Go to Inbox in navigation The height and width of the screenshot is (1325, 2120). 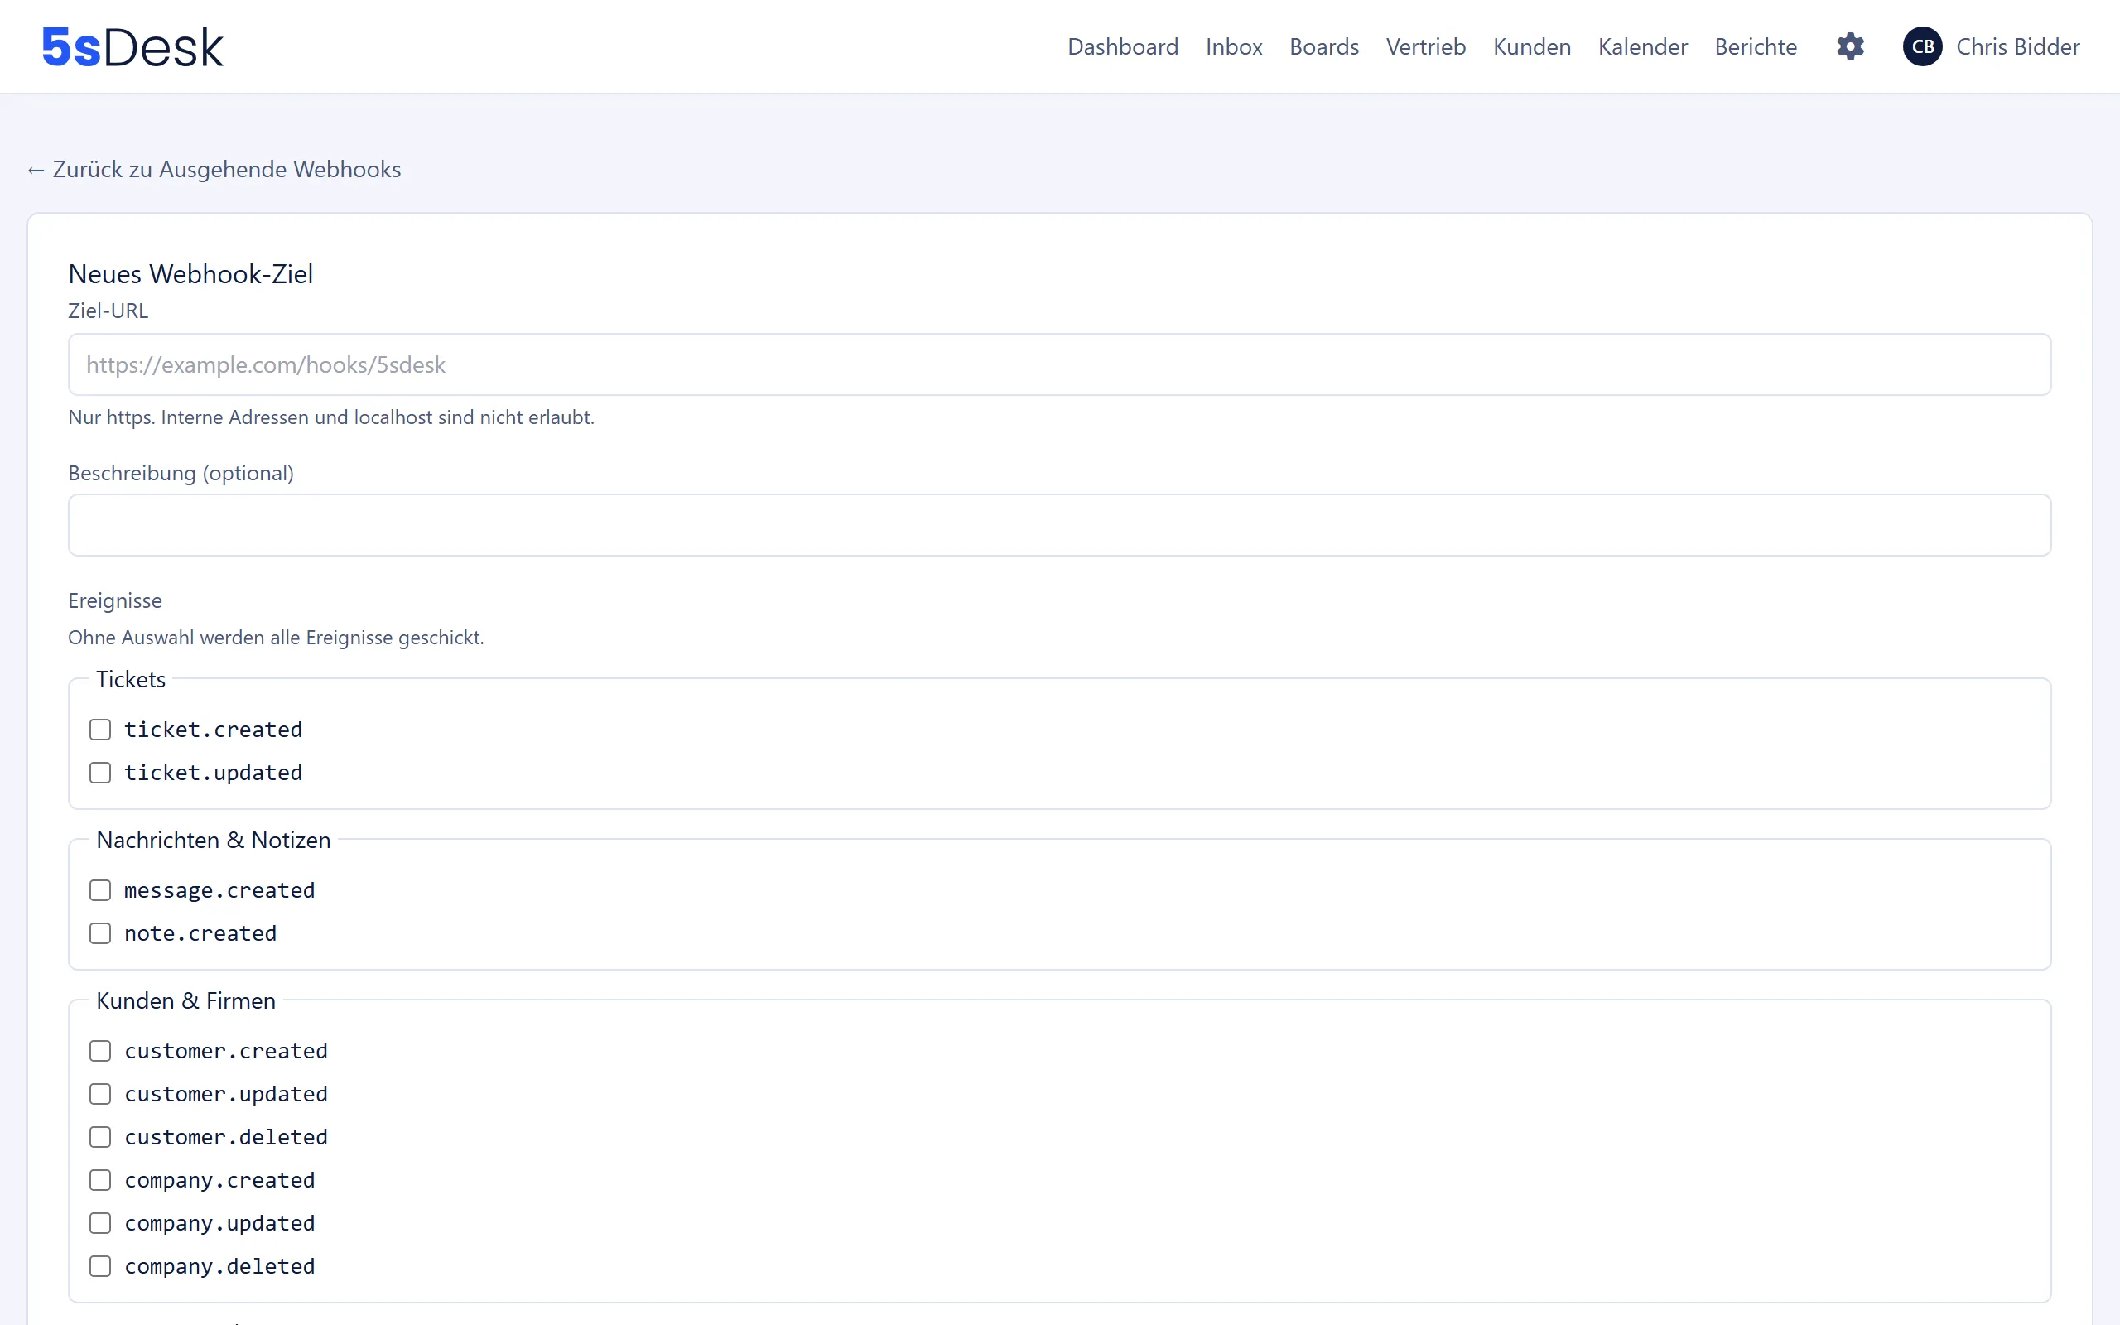[1233, 46]
